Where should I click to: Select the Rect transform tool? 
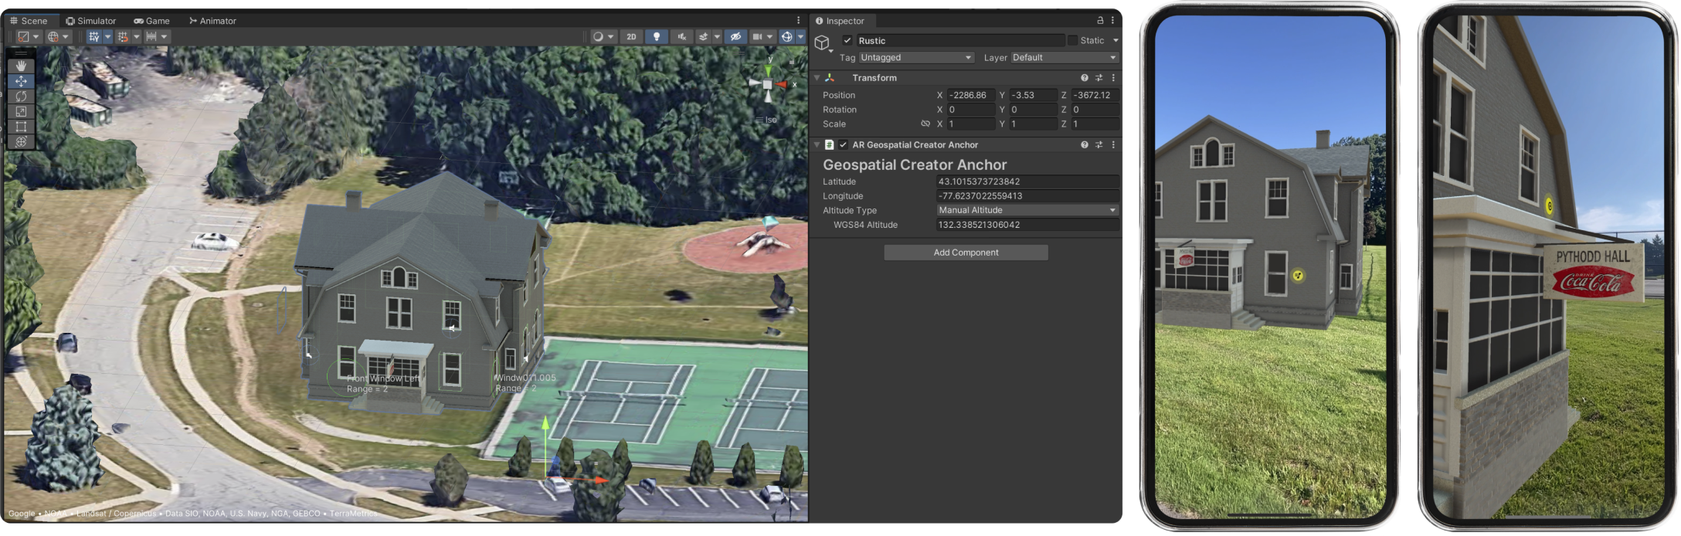coord(21,127)
